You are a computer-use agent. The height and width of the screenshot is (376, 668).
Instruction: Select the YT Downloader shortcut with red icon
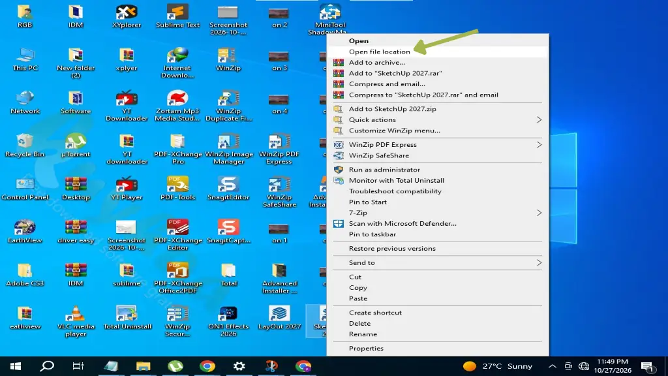click(x=127, y=106)
